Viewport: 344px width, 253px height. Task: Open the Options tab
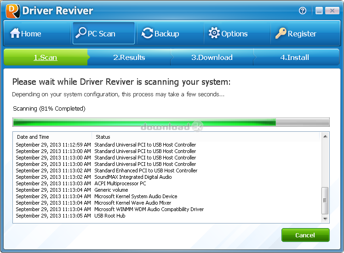237,34
